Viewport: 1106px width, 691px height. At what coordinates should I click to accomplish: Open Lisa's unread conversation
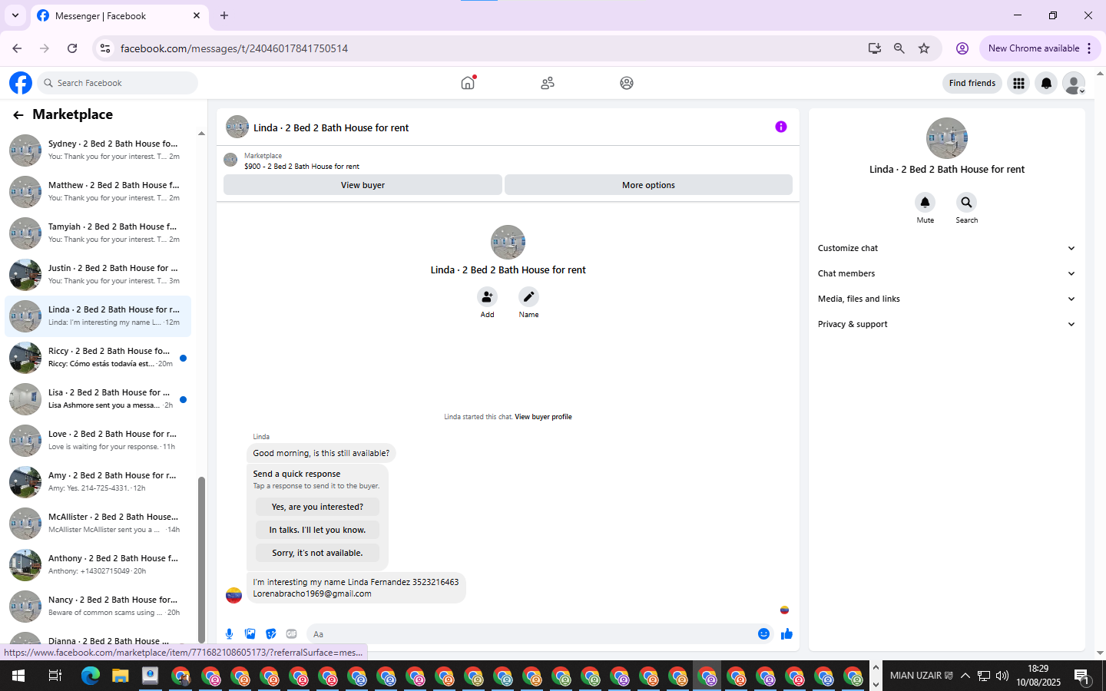point(98,398)
